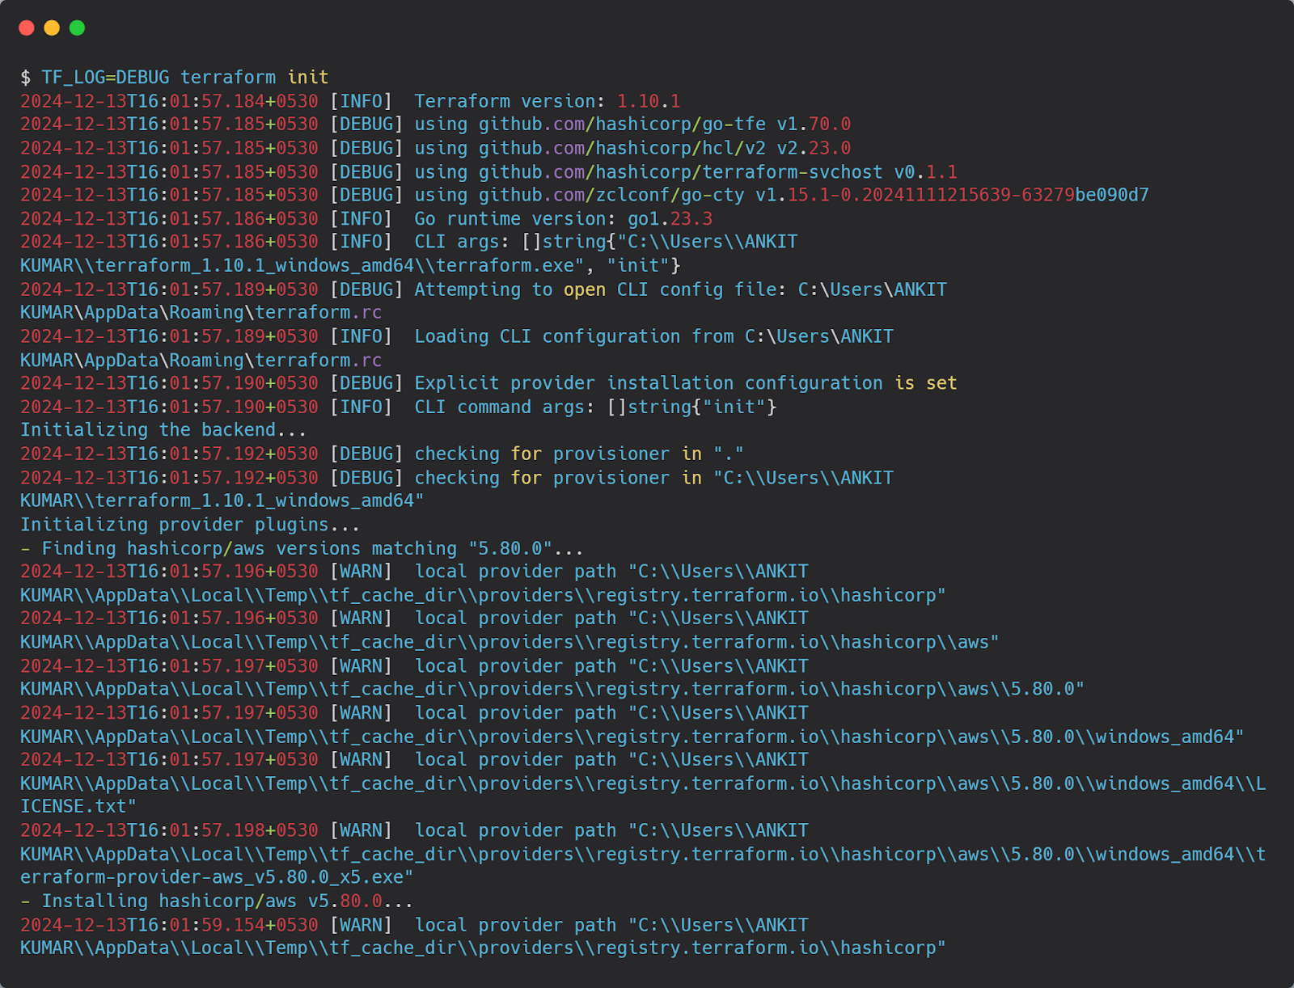
Task: Click the 'ICENSE.txt"' wrapped line
Action: [x=78, y=807]
